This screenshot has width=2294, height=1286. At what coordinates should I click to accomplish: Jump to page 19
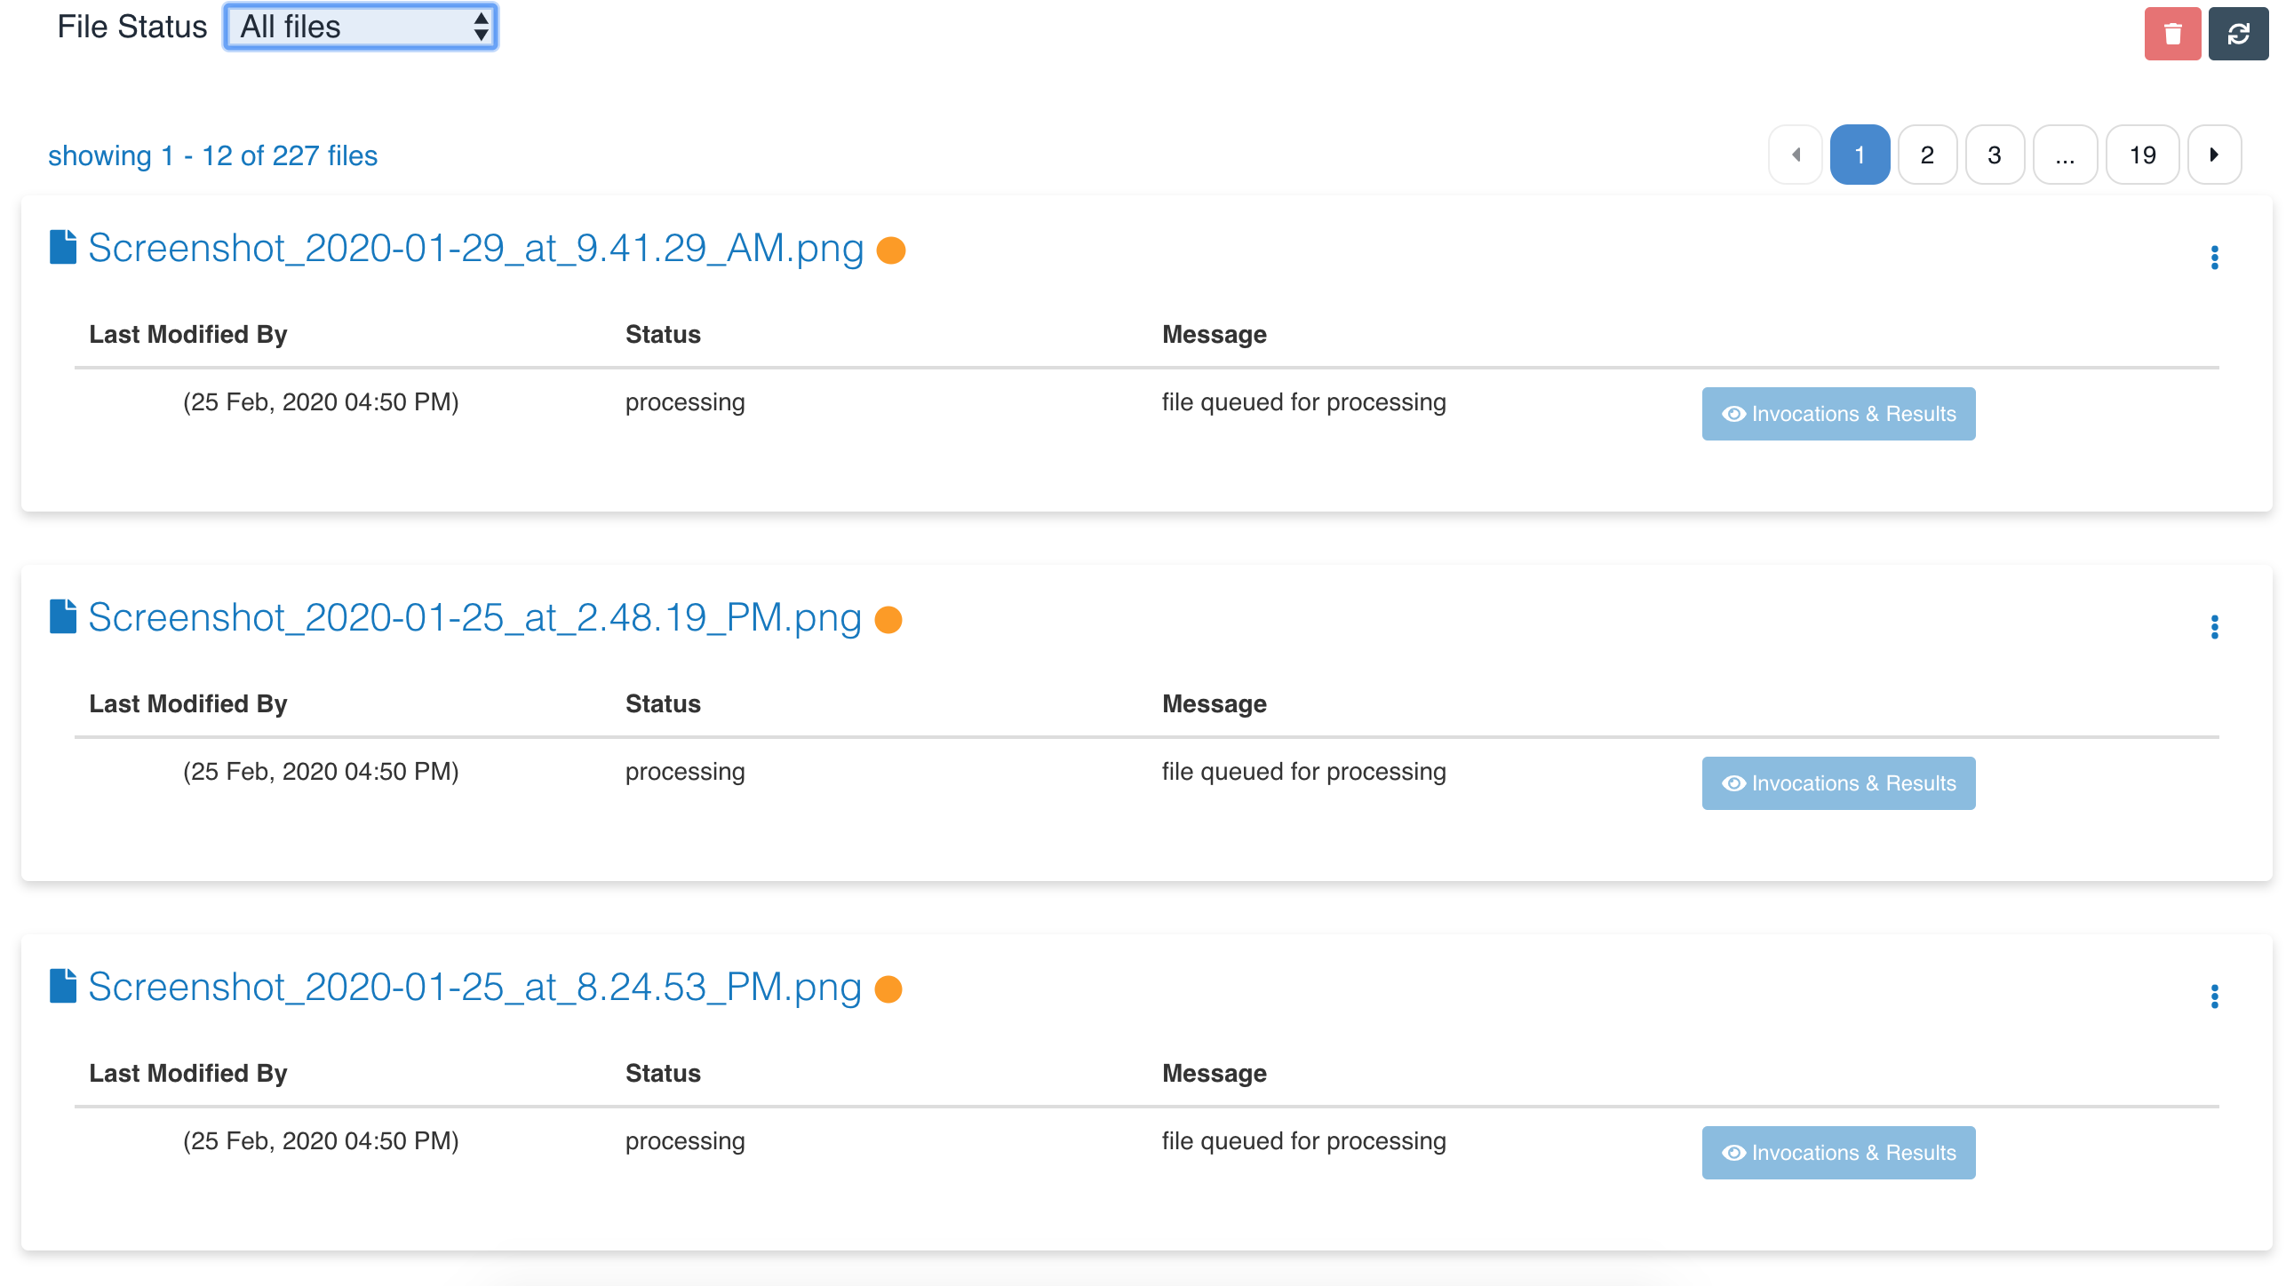(2142, 155)
